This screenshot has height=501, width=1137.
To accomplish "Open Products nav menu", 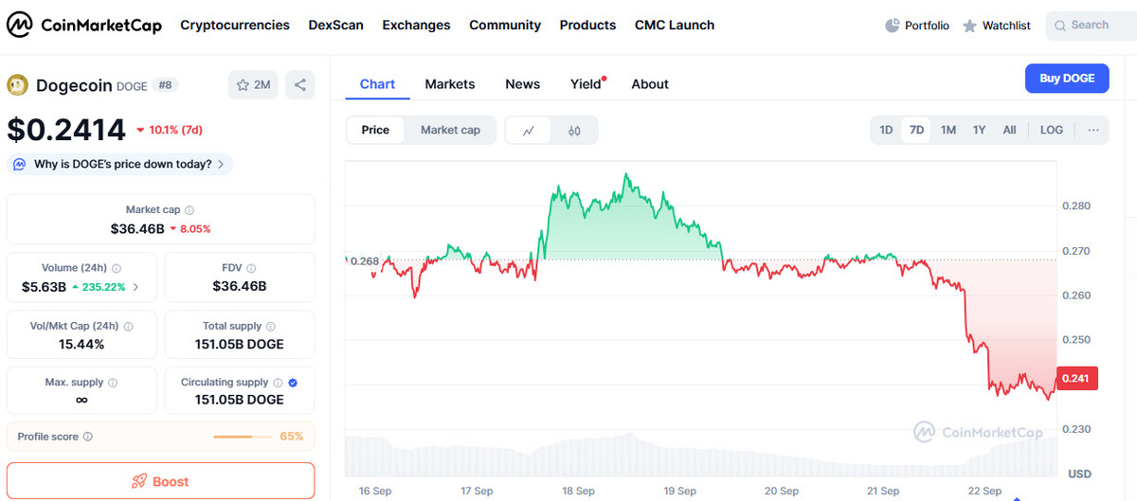I will [587, 26].
